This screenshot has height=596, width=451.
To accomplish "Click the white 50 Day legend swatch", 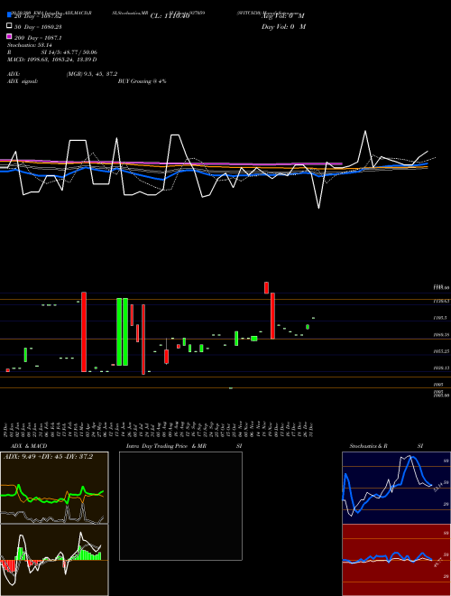I will [x=10, y=26].
